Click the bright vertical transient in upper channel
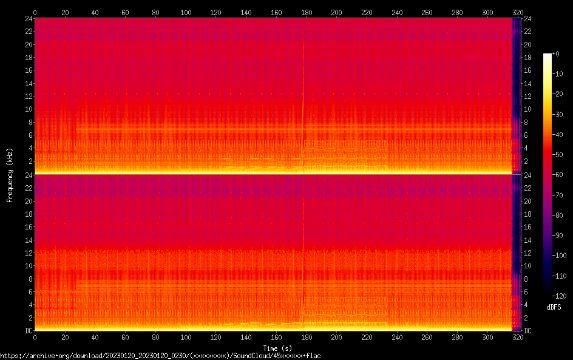This screenshot has width=573, height=360. click(x=303, y=91)
